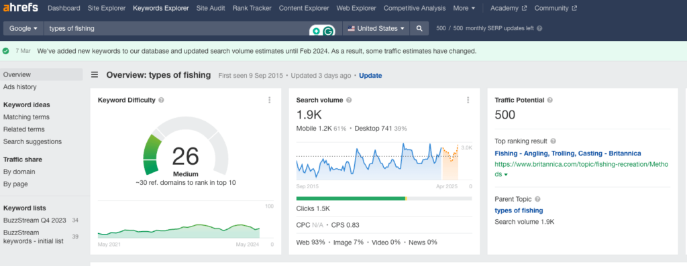Open Keyword Difficulty card three-dot menu

pyautogui.click(x=270, y=101)
